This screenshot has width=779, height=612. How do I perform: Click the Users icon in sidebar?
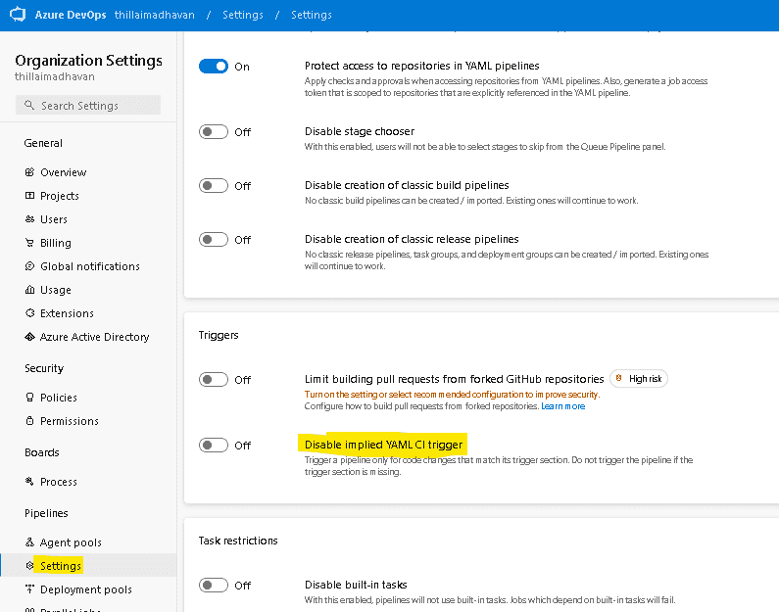point(29,219)
